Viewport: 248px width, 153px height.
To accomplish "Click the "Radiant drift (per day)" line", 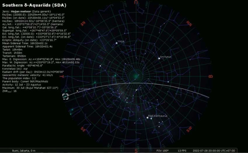I will pos(33,72).
